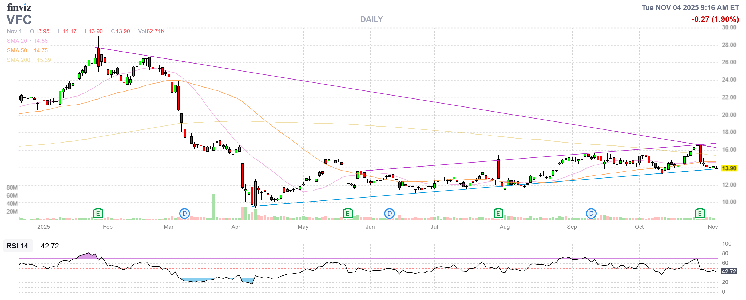Click the tall March volume bar
This screenshot has height=300, width=746.
point(214,207)
